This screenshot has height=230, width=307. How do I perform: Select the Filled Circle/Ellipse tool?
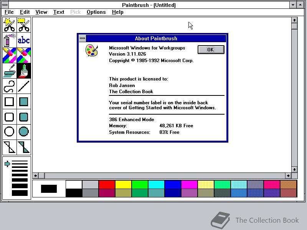pos(24,131)
